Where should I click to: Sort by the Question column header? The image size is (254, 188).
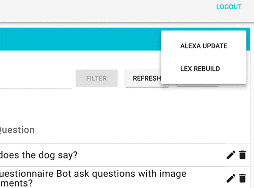click(17, 130)
